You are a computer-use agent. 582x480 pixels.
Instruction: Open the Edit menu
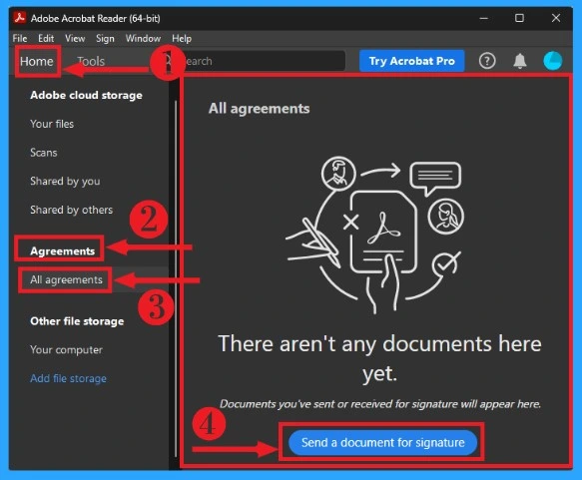click(x=46, y=38)
